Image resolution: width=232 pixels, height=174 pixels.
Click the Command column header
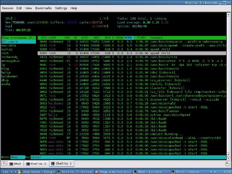tap(156, 38)
